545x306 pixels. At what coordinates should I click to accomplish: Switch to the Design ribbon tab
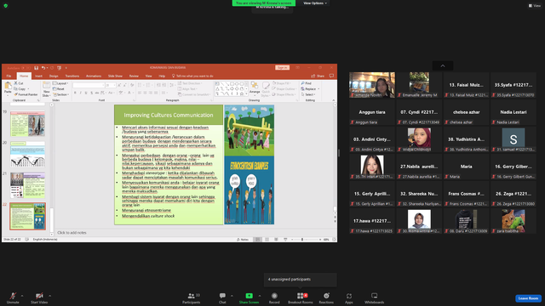[x=54, y=76]
